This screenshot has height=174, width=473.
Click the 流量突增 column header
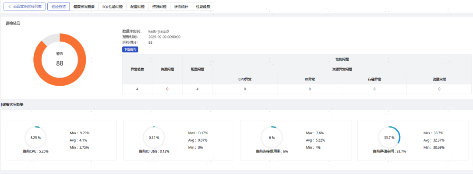click(x=439, y=79)
